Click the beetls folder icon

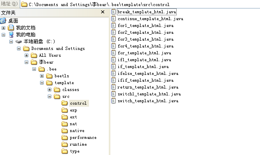(49, 76)
